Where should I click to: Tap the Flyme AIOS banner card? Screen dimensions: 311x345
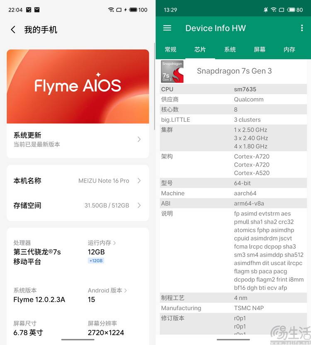(x=78, y=86)
